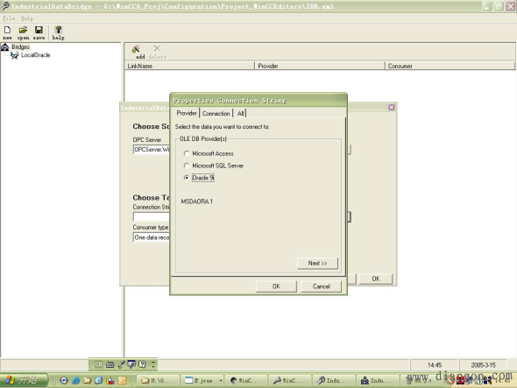Click the Next >> button
This screenshot has height=388, width=517.
coord(317,263)
